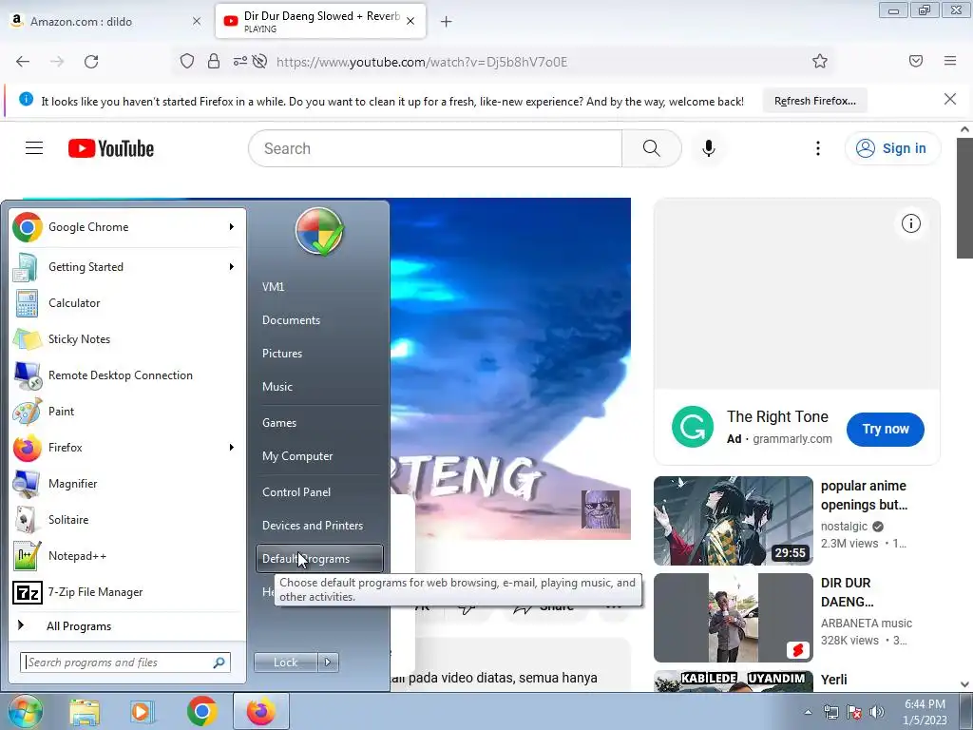Open Calculator in Start menu
This screenshot has width=973, height=730.
point(127,303)
